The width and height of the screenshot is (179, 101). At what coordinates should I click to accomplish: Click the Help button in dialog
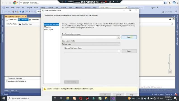pyautogui.click(x=132, y=95)
